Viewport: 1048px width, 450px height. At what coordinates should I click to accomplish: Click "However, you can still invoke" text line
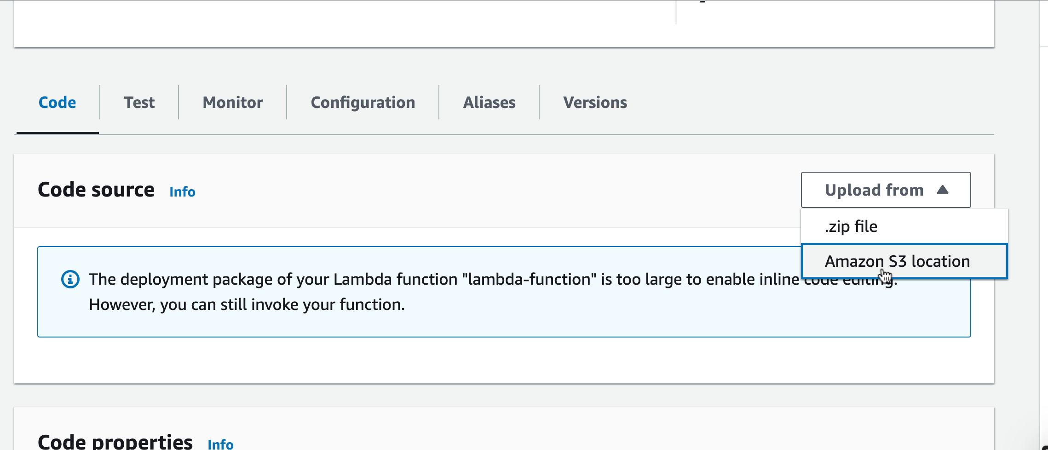(247, 304)
